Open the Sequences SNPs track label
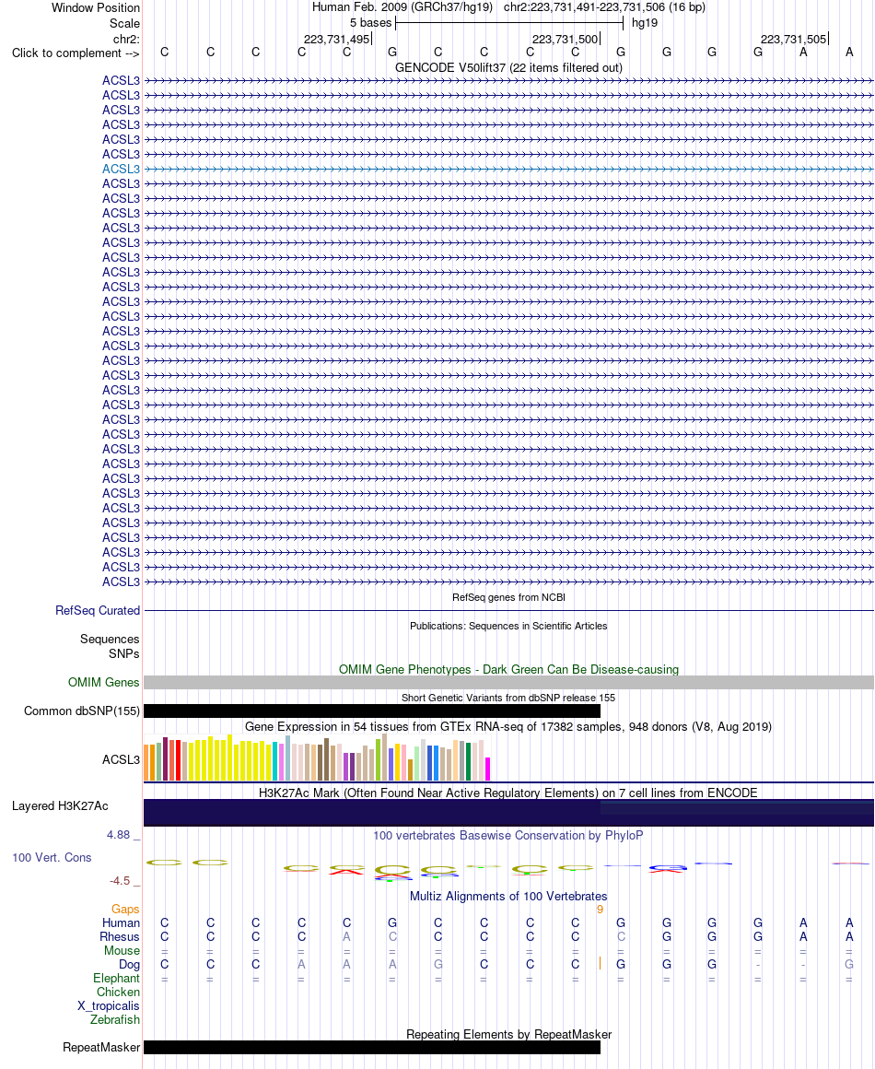875x1069 pixels. coord(109,646)
